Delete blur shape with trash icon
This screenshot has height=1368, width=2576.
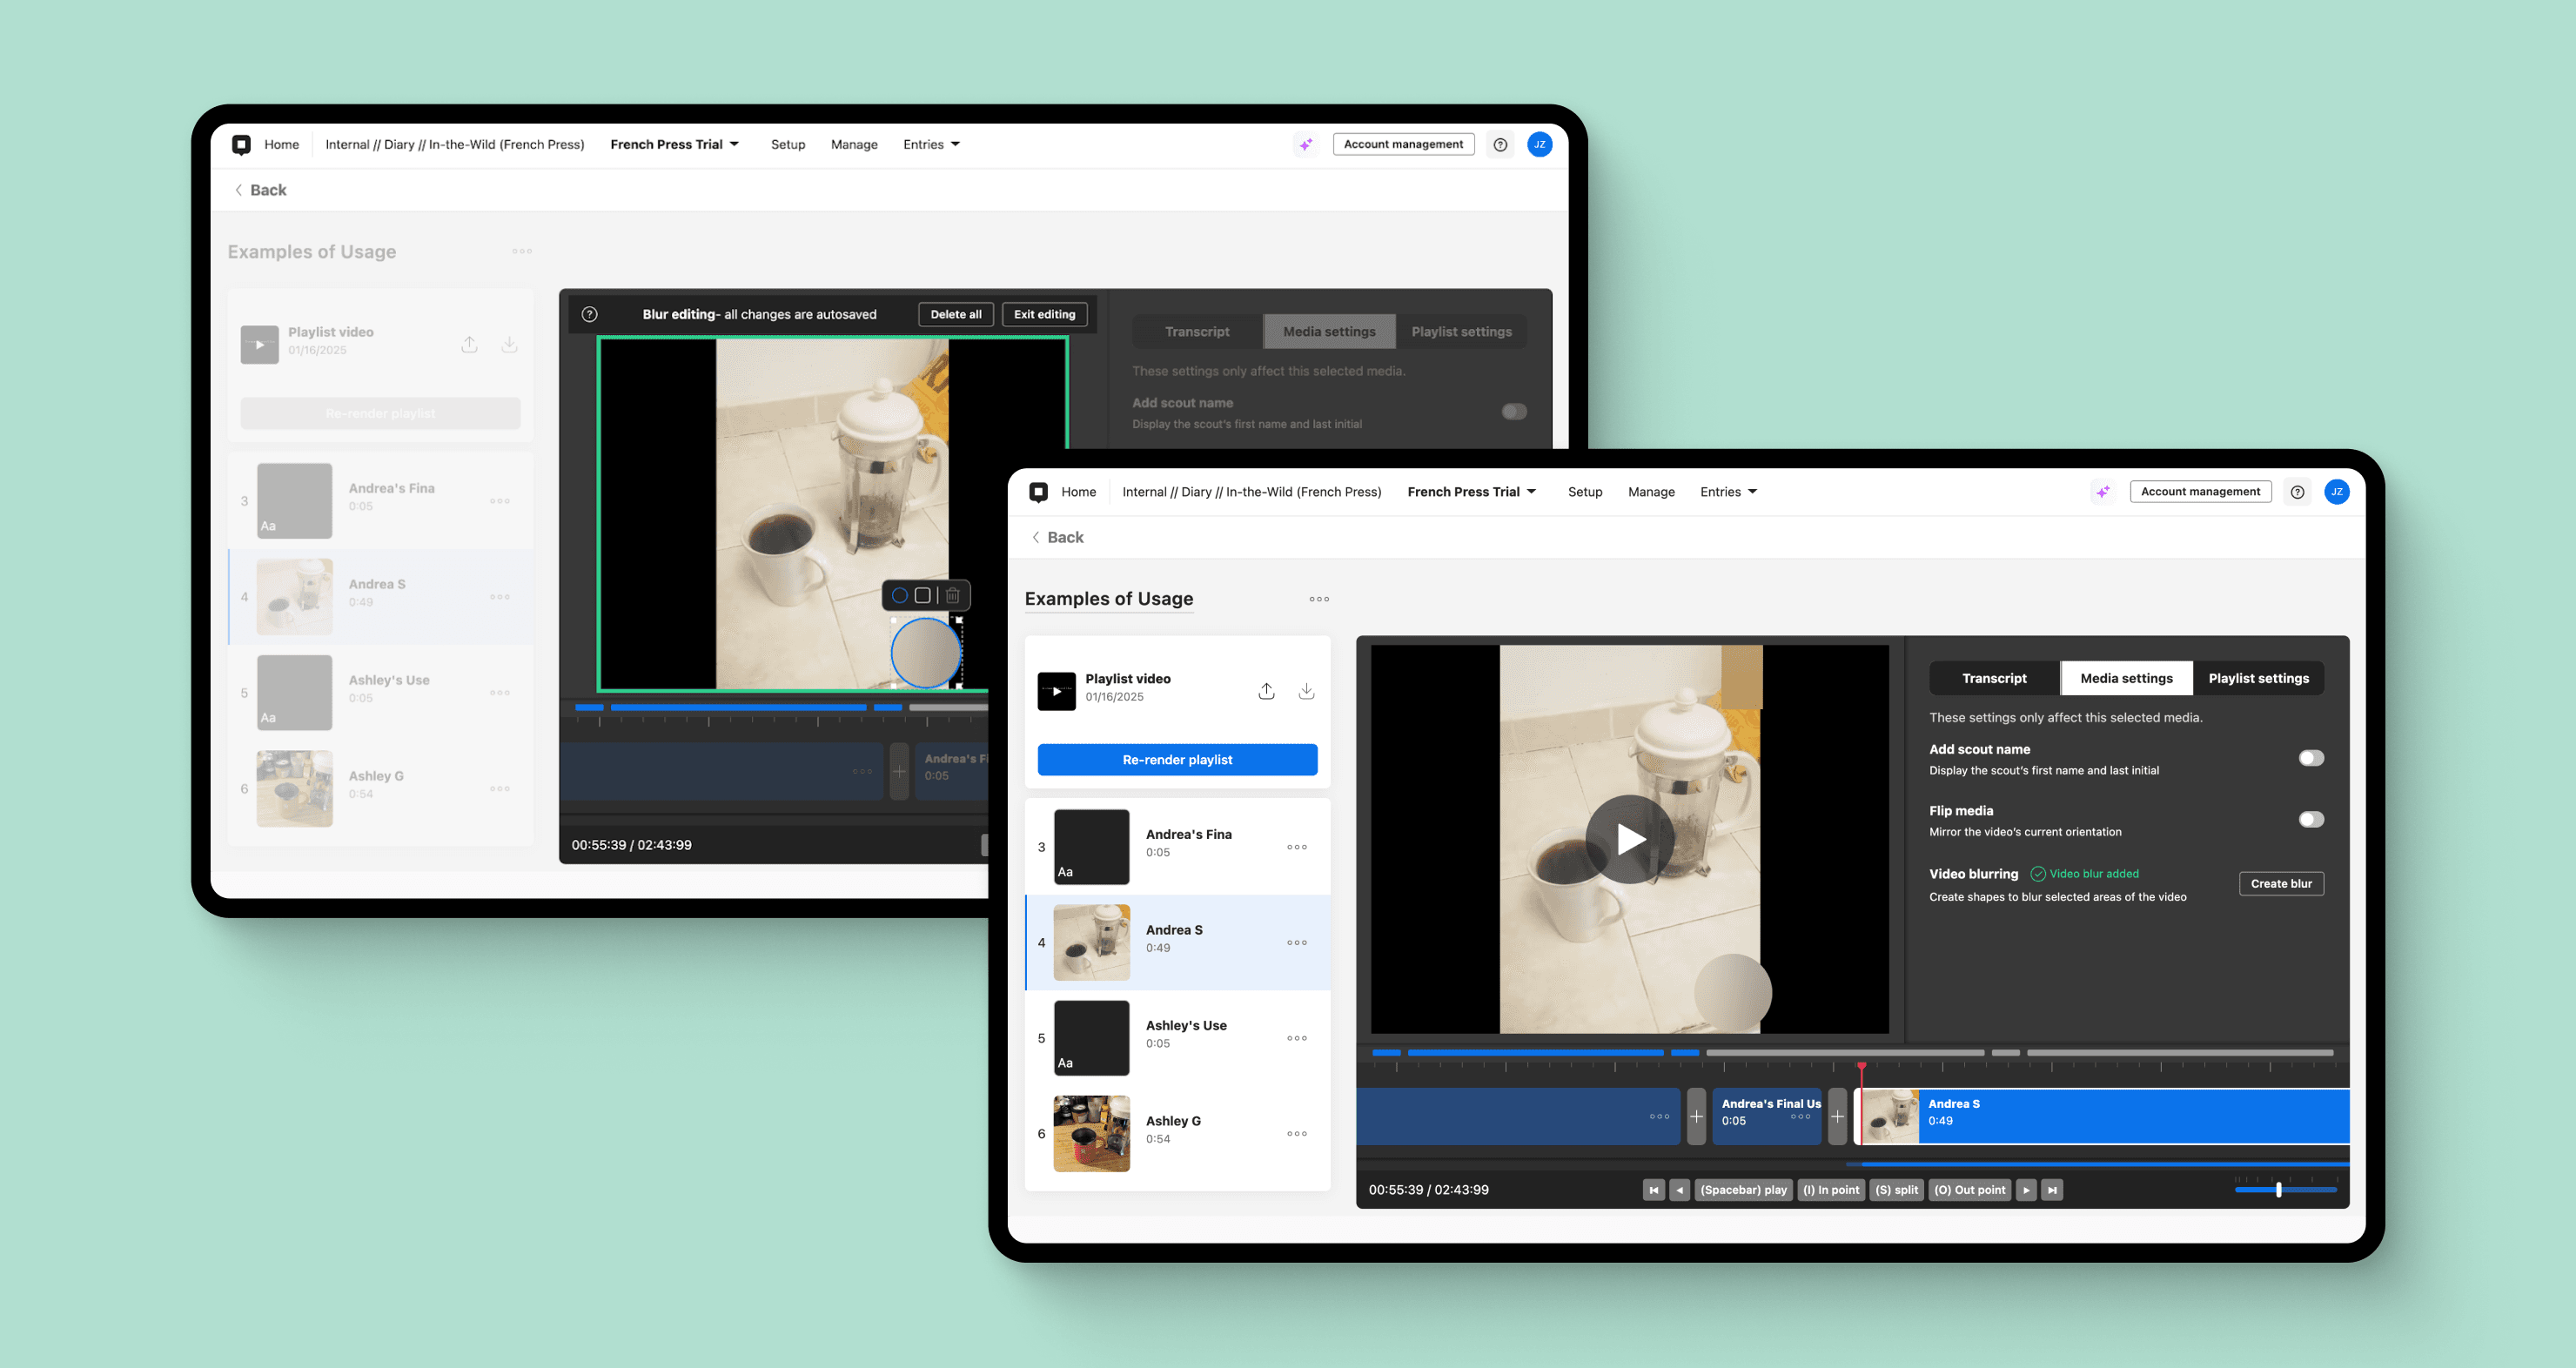pyautogui.click(x=952, y=595)
